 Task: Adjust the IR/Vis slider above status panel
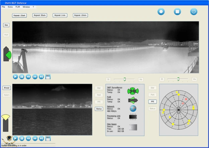pyautogui.click(x=124, y=79)
